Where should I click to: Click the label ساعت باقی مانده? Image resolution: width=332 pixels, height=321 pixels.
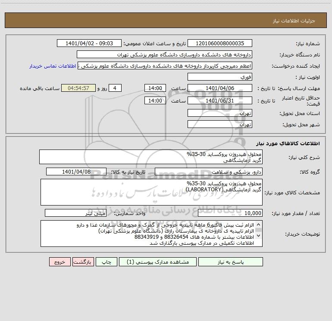pyautogui.click(x=40, y=88)
